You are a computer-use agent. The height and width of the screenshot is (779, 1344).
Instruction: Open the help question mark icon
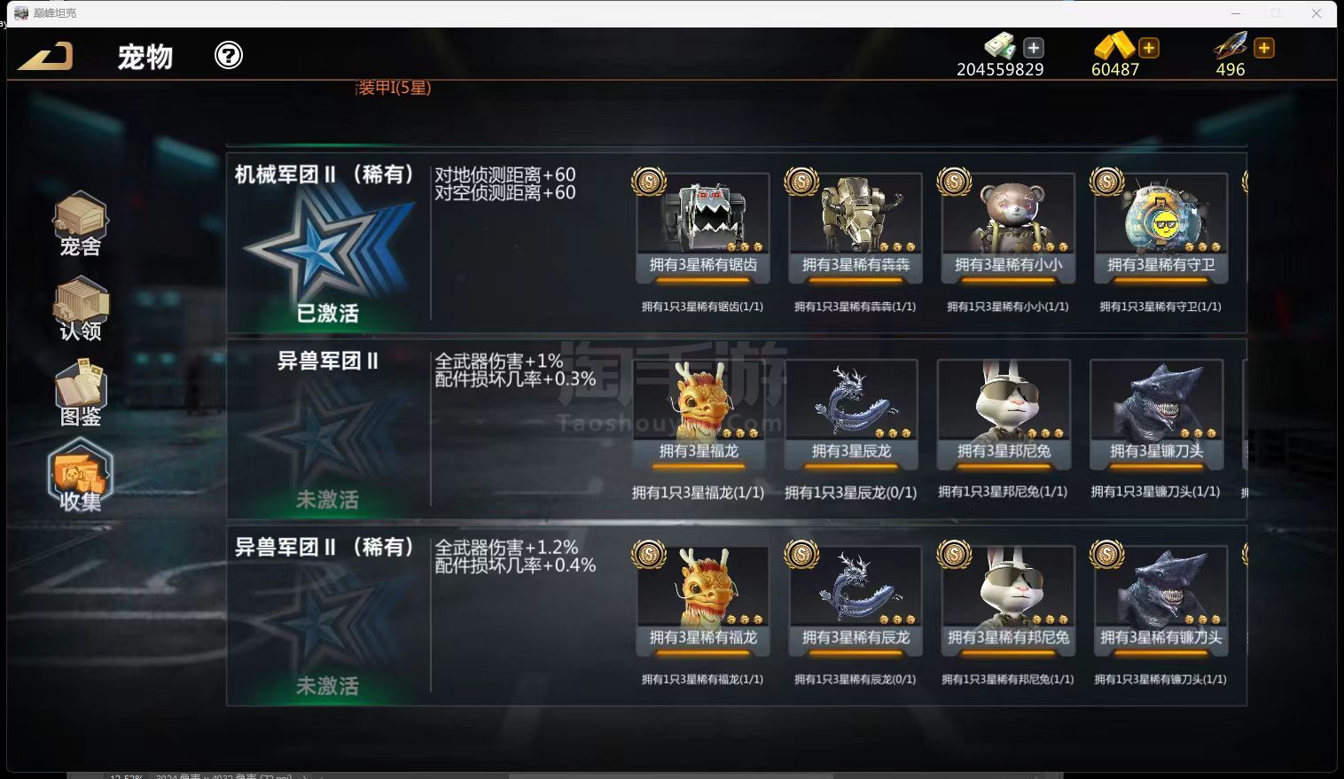pyautogui.click(x=229, y=56)
